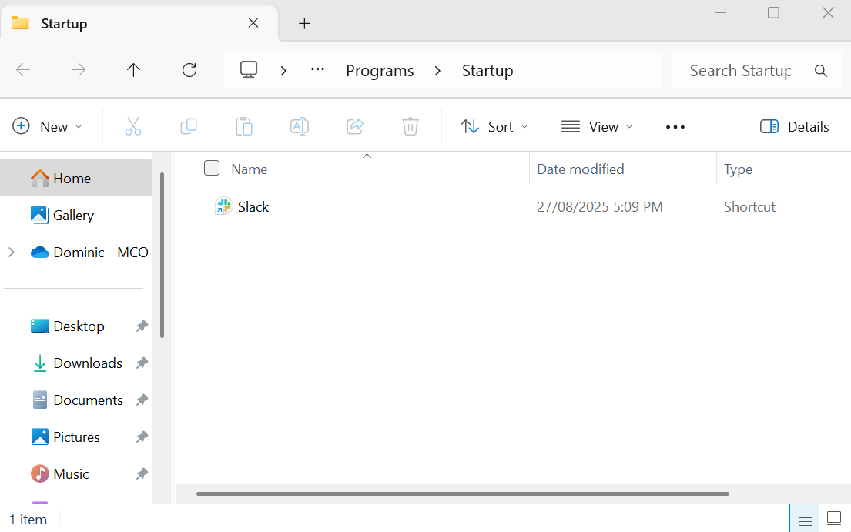Click the Search Startup input field
The width and height of the screenshot is (851, 532).
(x=739, y=71)
